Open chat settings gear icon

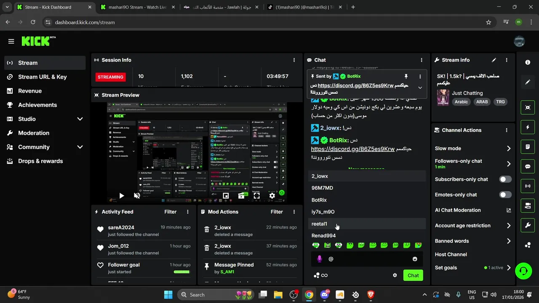[x=395, y=275]
